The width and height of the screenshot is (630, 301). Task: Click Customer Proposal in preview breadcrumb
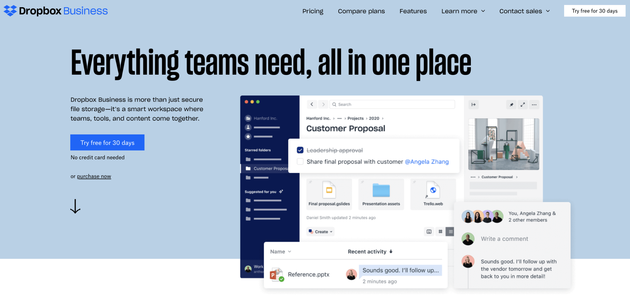tap(497, 177)
